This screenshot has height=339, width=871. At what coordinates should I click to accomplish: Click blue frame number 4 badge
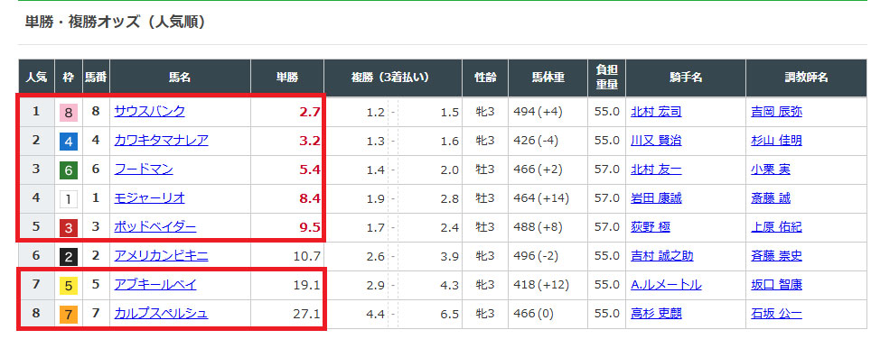point(69,142)
